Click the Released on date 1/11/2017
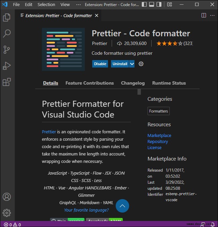 tap(175, 173)
